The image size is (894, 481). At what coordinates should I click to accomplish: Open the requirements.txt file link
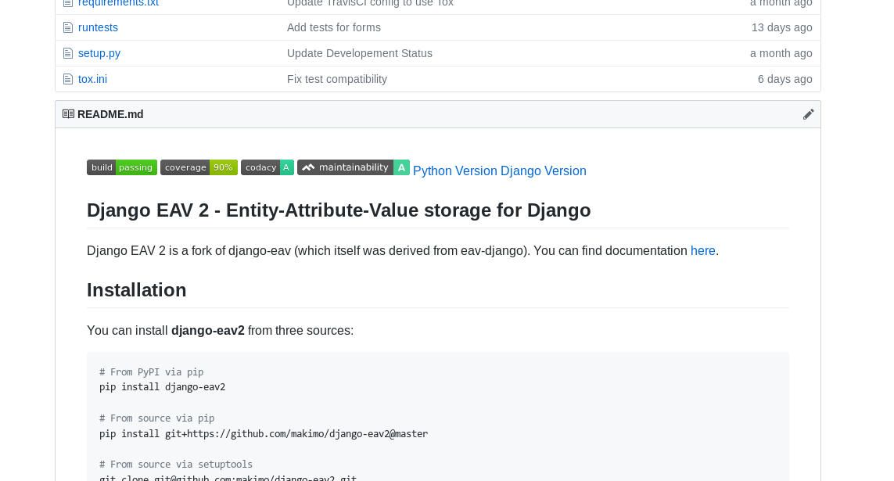118,3
